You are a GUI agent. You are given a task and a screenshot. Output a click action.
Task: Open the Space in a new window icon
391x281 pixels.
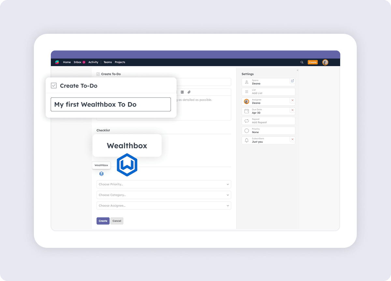pos(292,81)
